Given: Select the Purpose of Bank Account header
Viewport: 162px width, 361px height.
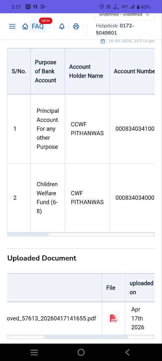Looking at the screenshot, I should [x=48, y=71].
